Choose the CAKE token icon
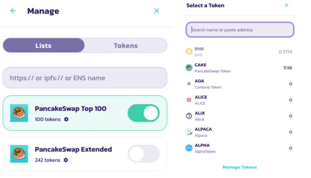The width and height of the screenshot is (311, 178). [x=189, y=68]
